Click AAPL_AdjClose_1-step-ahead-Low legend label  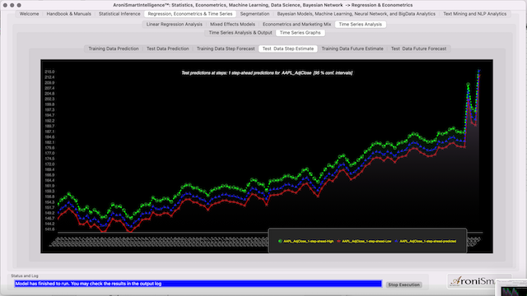click(366, 241)
